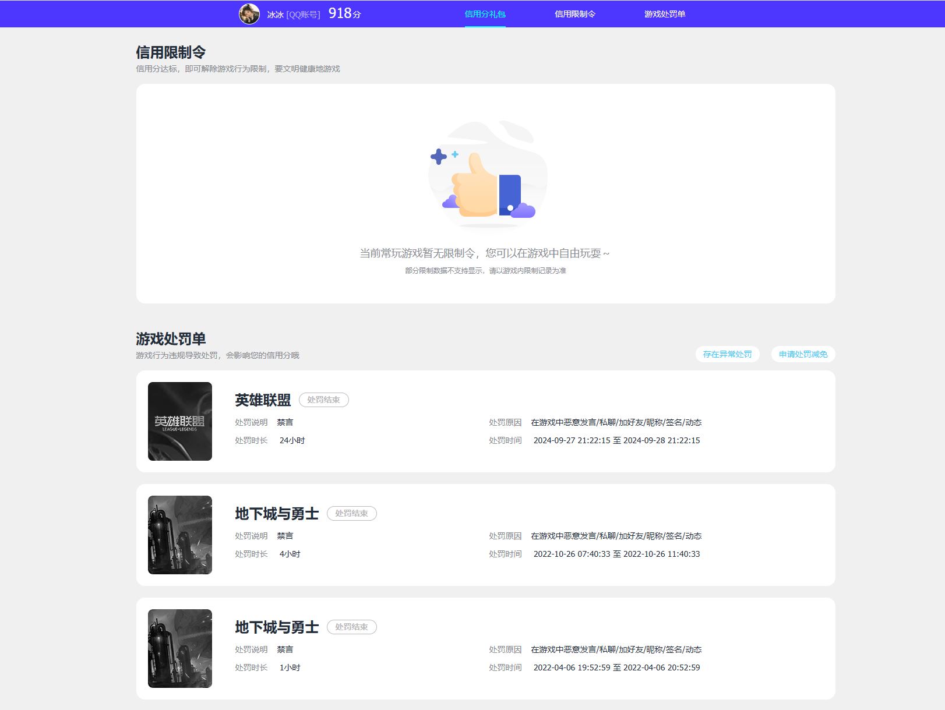Click the bottom 地下城与勇士 game icon
This screenshot has width=945, height=710.
180,648
